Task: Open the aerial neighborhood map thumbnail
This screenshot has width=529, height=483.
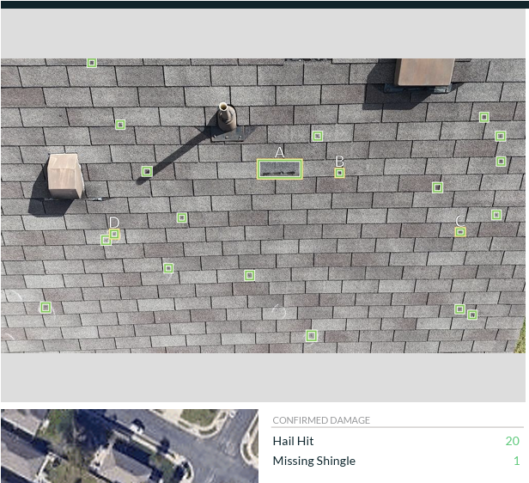Action: pyautogui.click(x=130, y=446)
